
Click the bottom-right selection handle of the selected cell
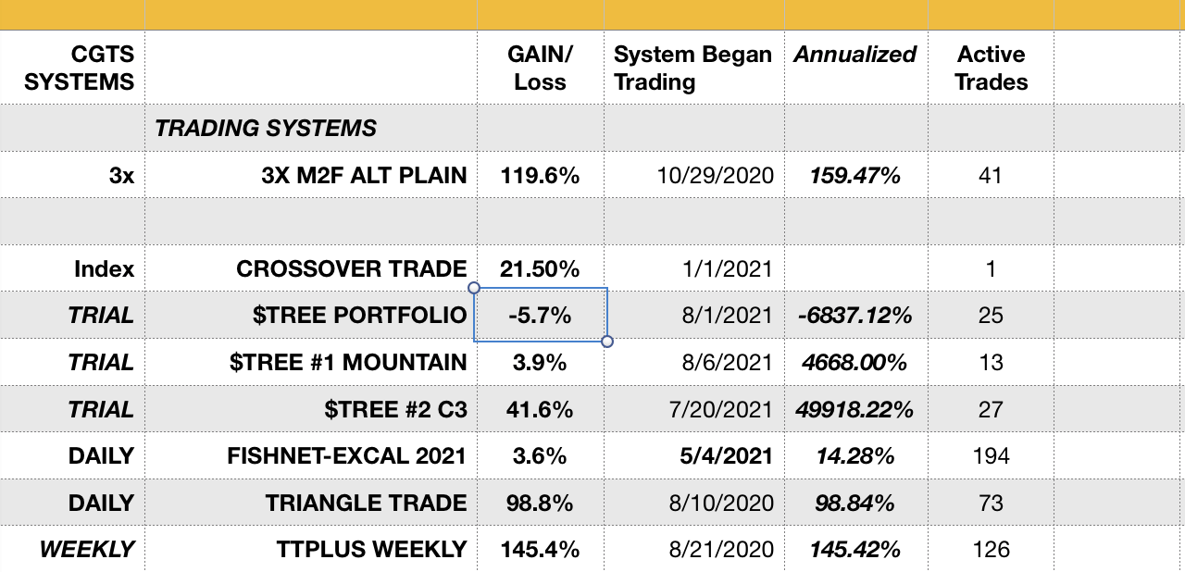(x=607, y=342)
